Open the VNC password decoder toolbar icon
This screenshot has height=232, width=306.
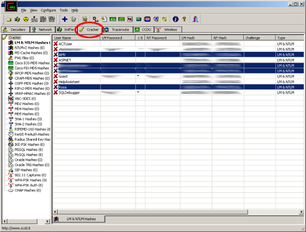click(x=130, y=19)
